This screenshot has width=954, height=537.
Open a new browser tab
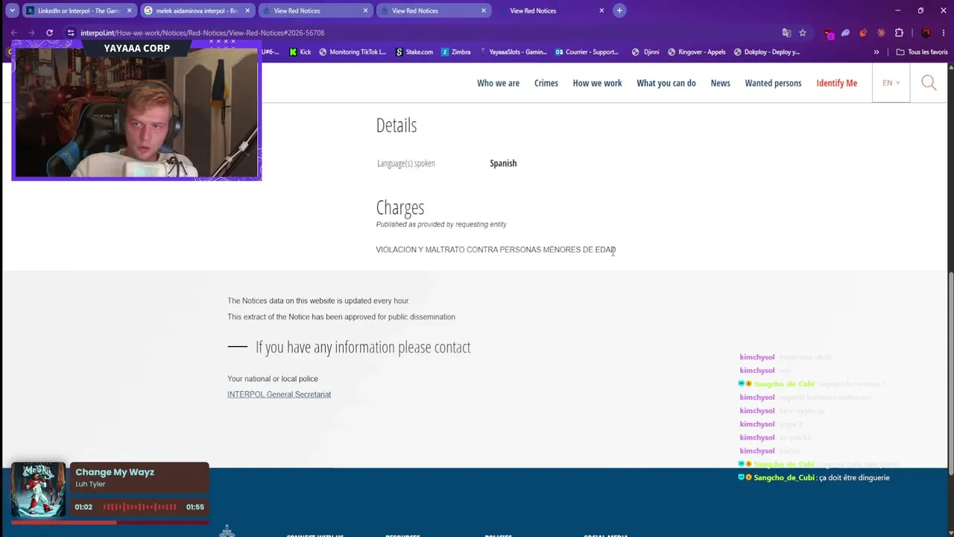[x=619, y=10]
